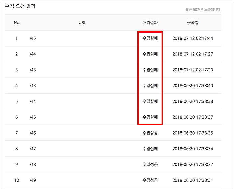
Task: Click row number 2
Action: [17, 54]
